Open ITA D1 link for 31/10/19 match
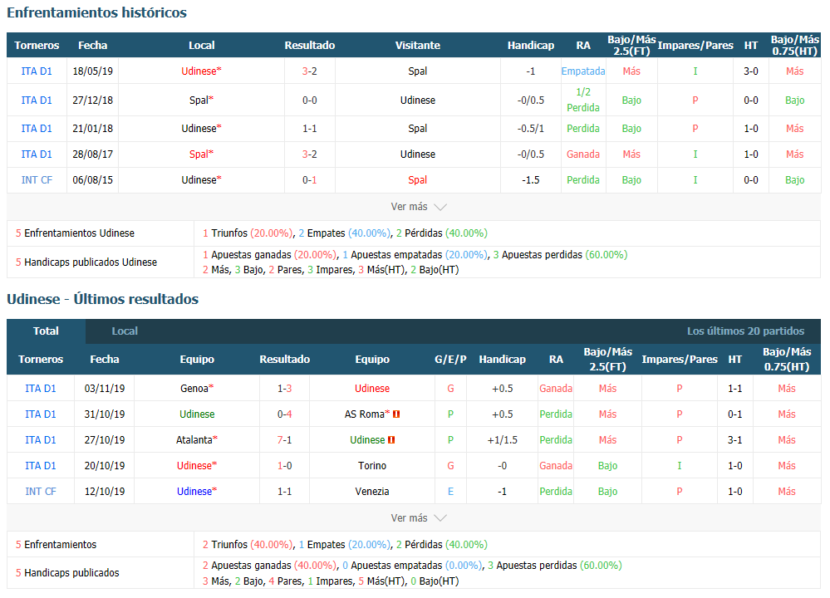 tap(40, 414)
